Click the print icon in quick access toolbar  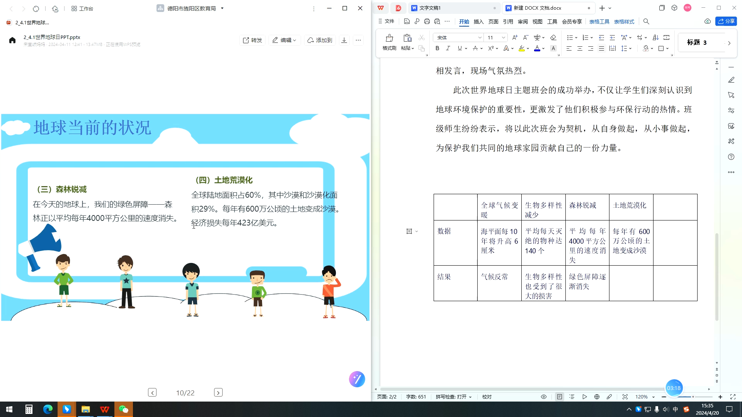pyautogui.click(x=427, y=22)
